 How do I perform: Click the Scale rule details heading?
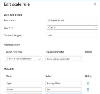point(13,15)
